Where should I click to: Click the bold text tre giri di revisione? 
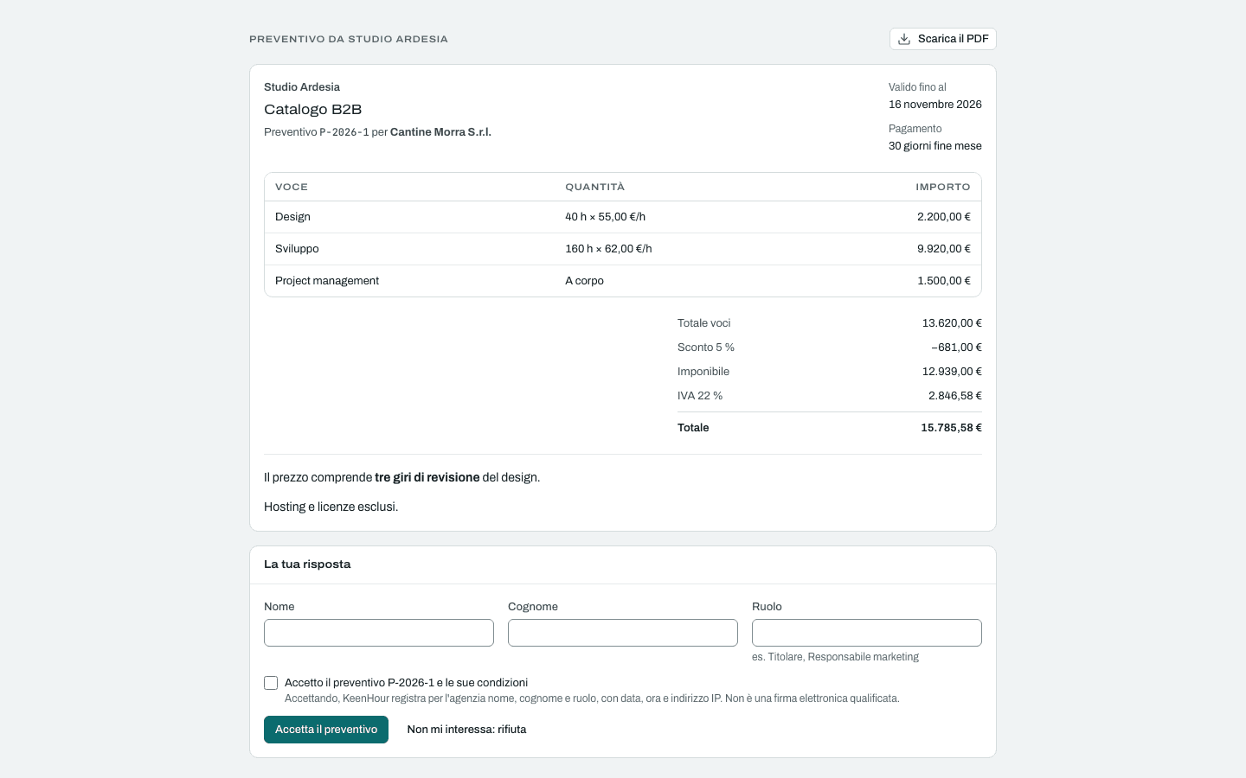coord(427,477)
